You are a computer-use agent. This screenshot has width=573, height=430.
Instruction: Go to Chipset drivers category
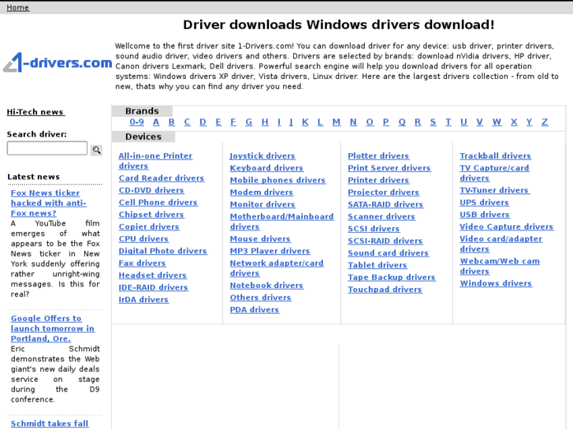click(151, 215)
